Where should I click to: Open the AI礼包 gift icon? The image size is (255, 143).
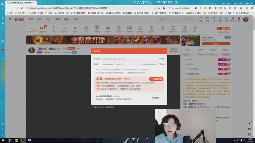tap(86, 29)
